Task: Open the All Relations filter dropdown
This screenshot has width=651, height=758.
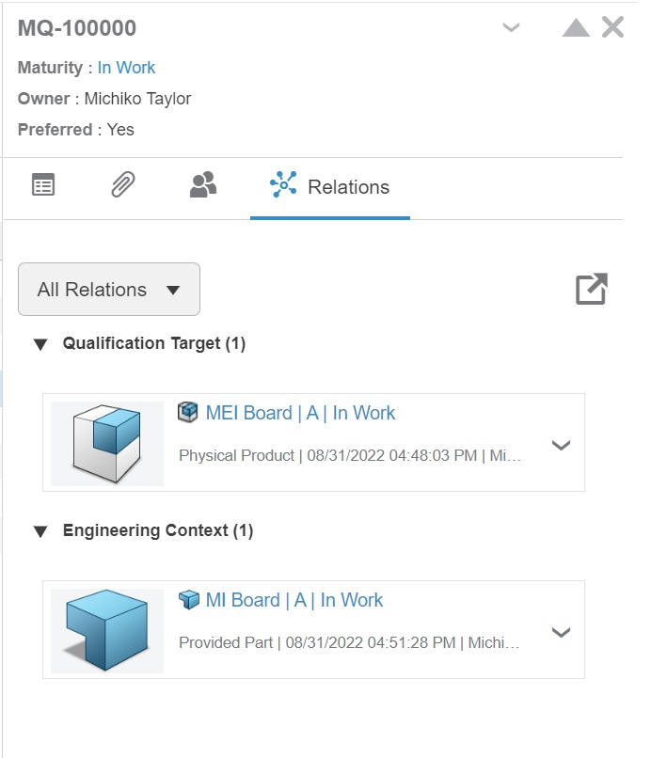Action: coord(109,290)
